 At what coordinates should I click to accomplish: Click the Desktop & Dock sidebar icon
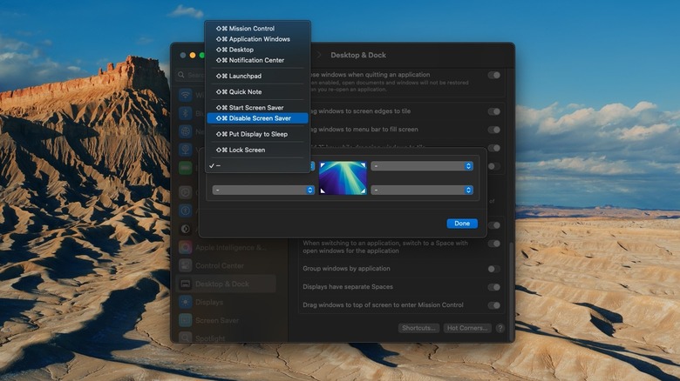pos(186,284)
